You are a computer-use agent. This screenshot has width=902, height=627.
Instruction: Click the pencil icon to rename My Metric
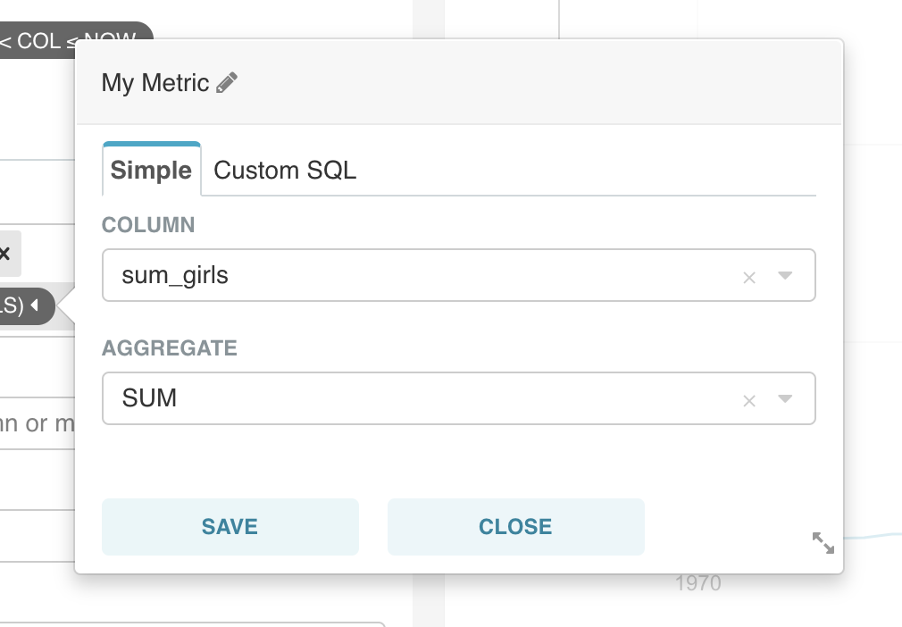point(228,83)
